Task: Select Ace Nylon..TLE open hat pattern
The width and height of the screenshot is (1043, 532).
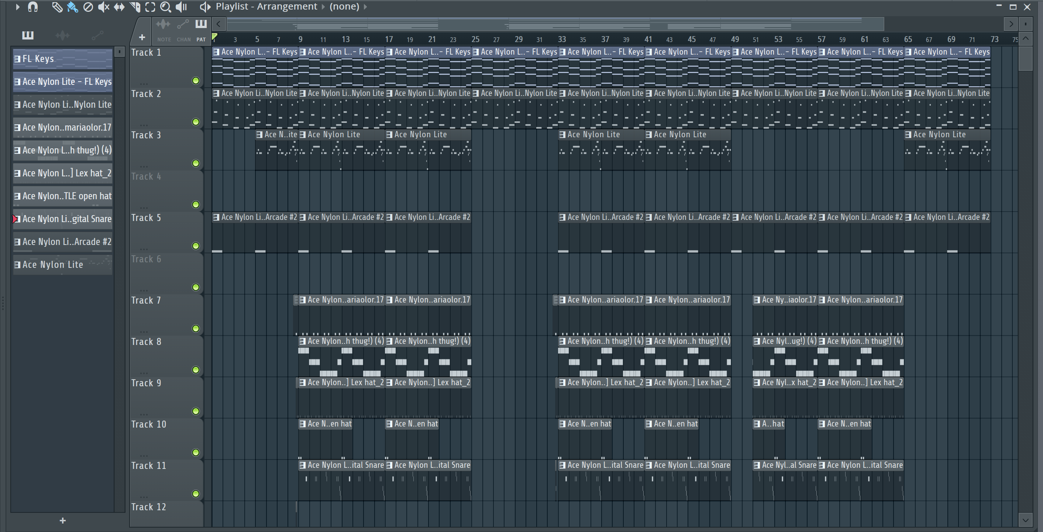Action: (63, 196)
